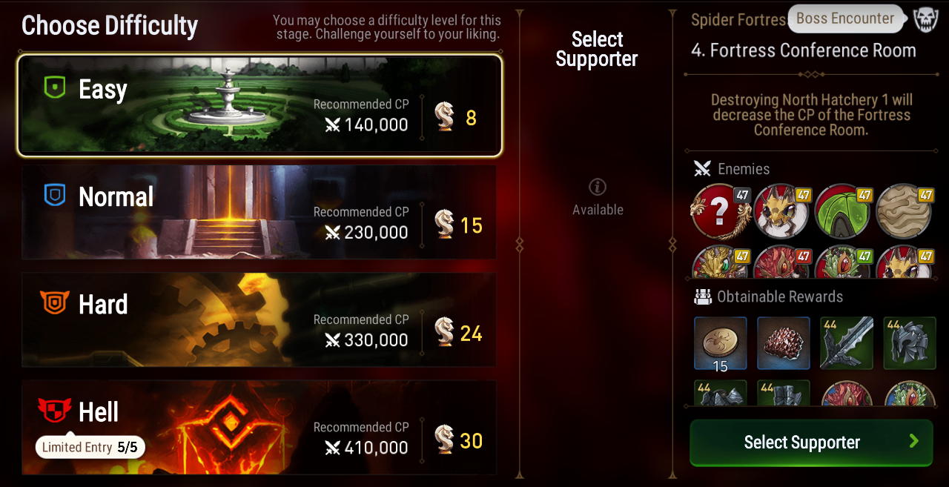Viewport: 949px width, 487px height.
Task: Click the green Select Supporter button
Action: (811, 443)
